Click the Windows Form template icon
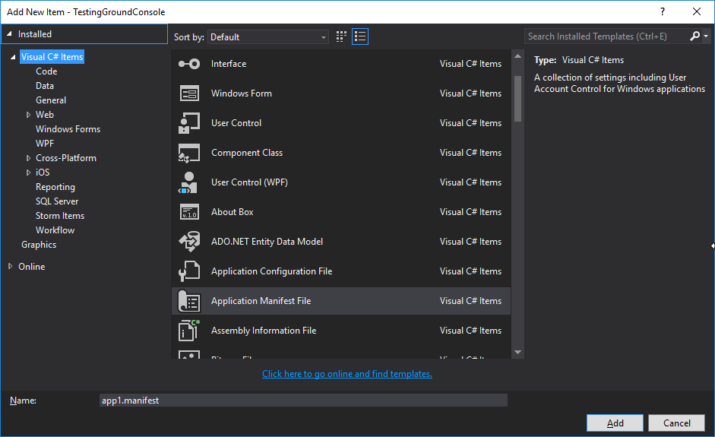Image resolution: width=715 pixels, height=437 pixels. (188, 93)
